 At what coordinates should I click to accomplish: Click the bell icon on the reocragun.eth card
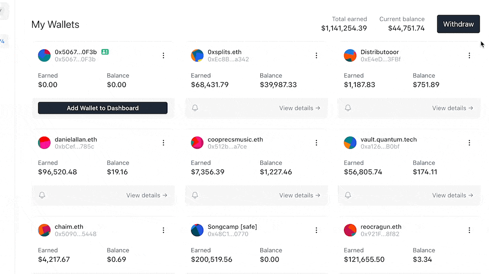(348, 273)
